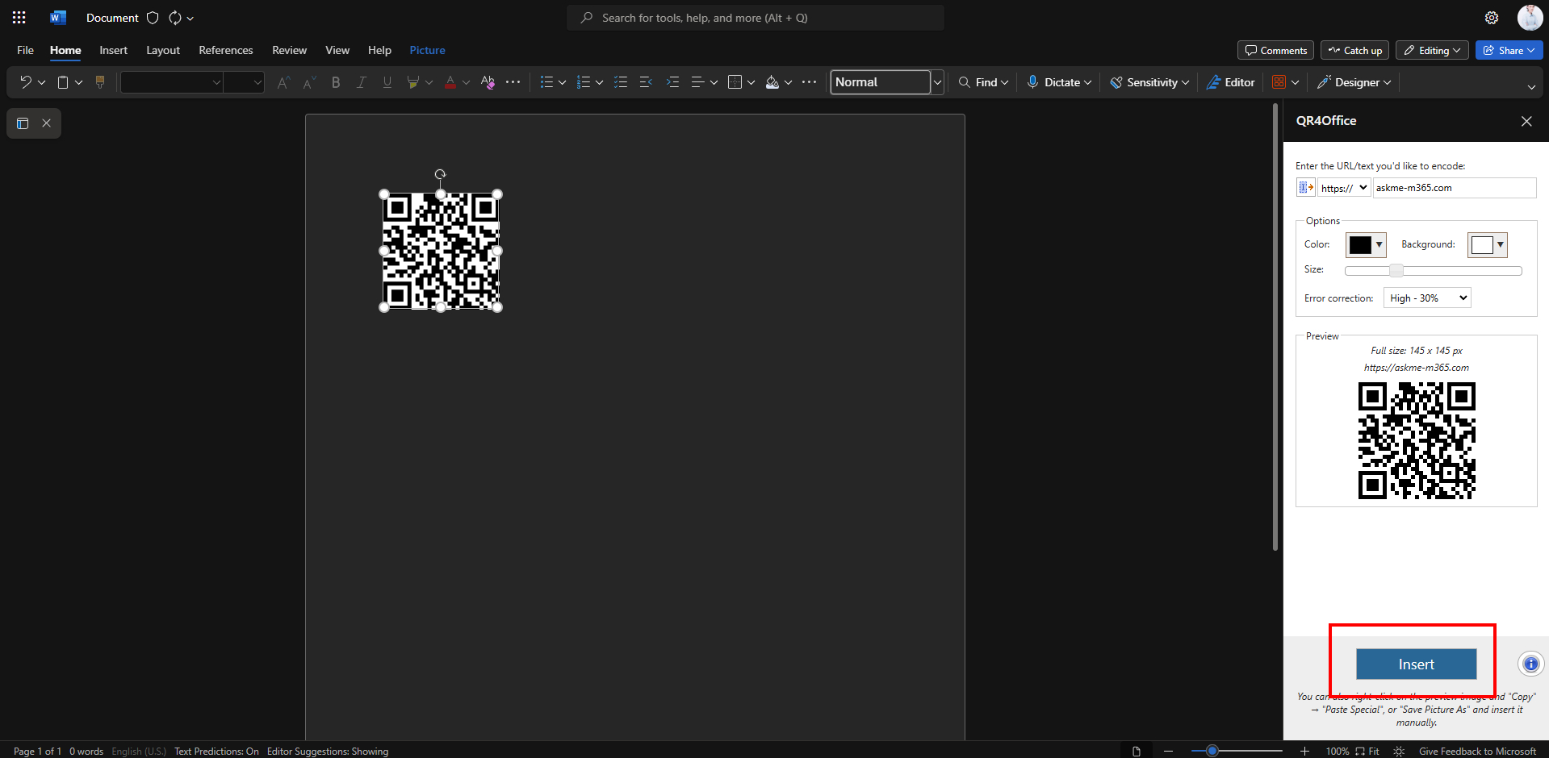The height and width of the screenshot is (758, 1549).
Task: Click the shading paint bucket
Action: (772, 82)
